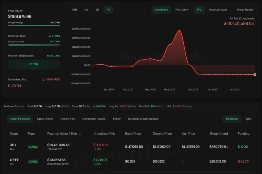Screen dimensions: 262x174
Task: Click the 18.53M position distribution bar
Action: click(34, 65)
